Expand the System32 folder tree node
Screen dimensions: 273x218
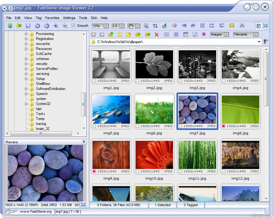(x=26, y=104)
